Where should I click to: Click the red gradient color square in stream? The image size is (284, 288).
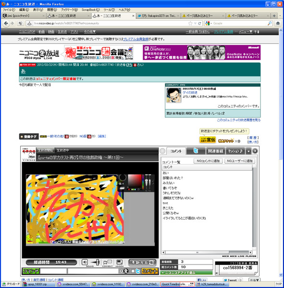pyautogui.click(x=135, y=181)
